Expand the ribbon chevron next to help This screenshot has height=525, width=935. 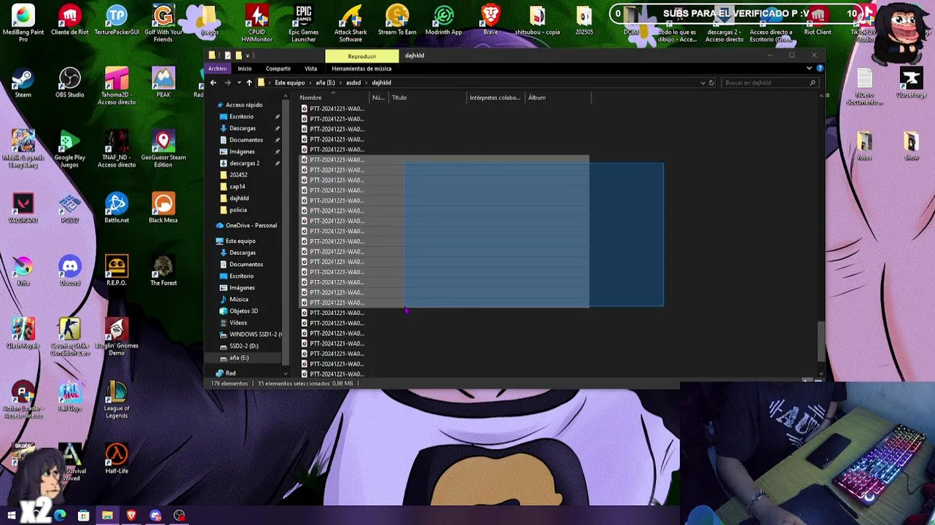(x=809, y=69)
